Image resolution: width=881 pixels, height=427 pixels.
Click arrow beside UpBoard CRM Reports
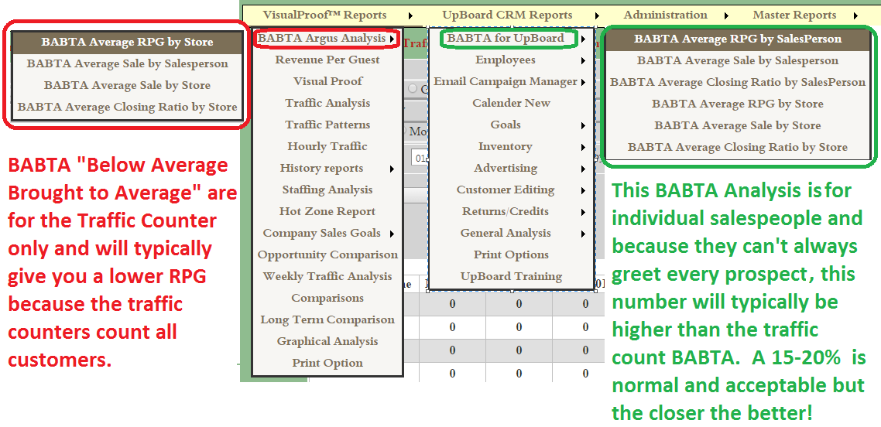(x=597, y=15)
